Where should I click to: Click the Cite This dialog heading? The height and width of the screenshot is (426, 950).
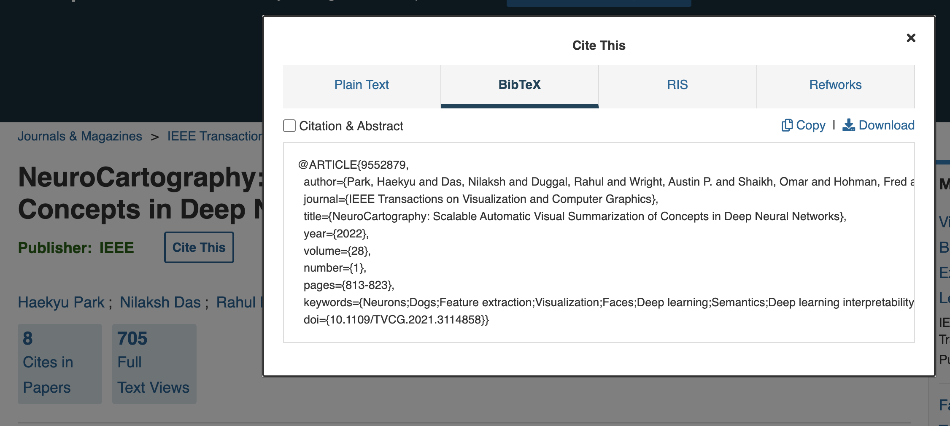(x=599, y=46)
